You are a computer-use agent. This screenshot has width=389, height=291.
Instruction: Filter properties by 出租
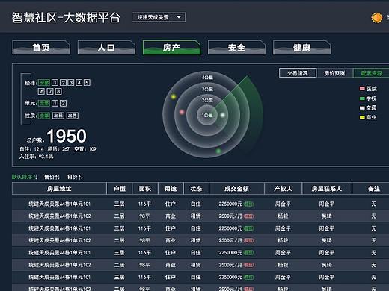point(58,116)
